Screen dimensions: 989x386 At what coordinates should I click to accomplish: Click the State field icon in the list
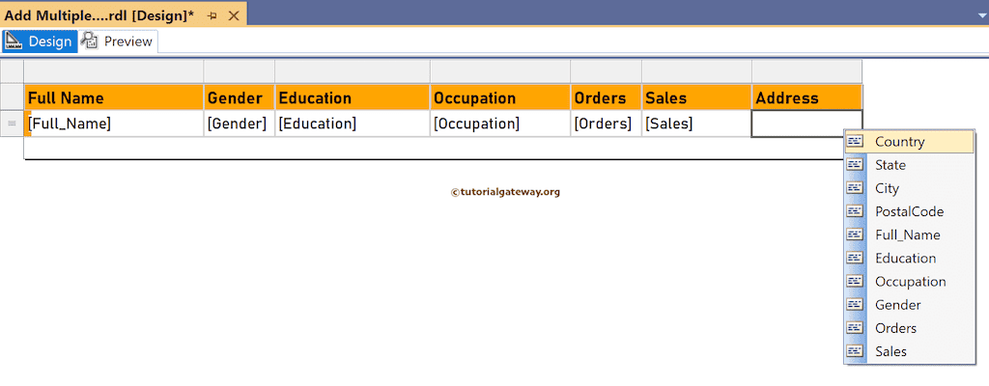(855, 165)
